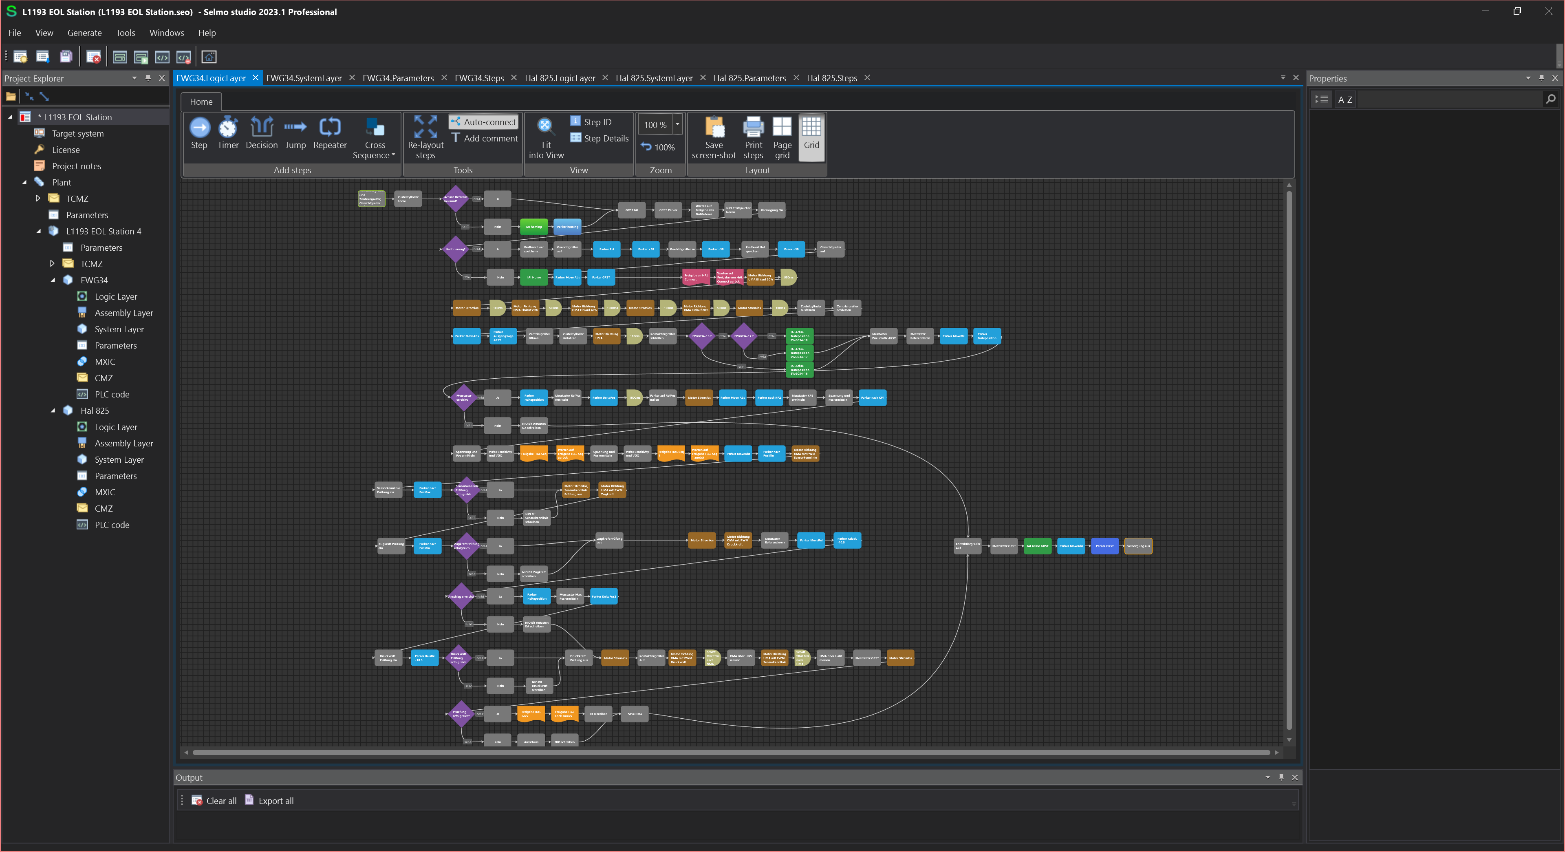Switch to Hal 825.LogicLayer tab
This screenshot has width=1565, height=852.
(x=560, y=78)
